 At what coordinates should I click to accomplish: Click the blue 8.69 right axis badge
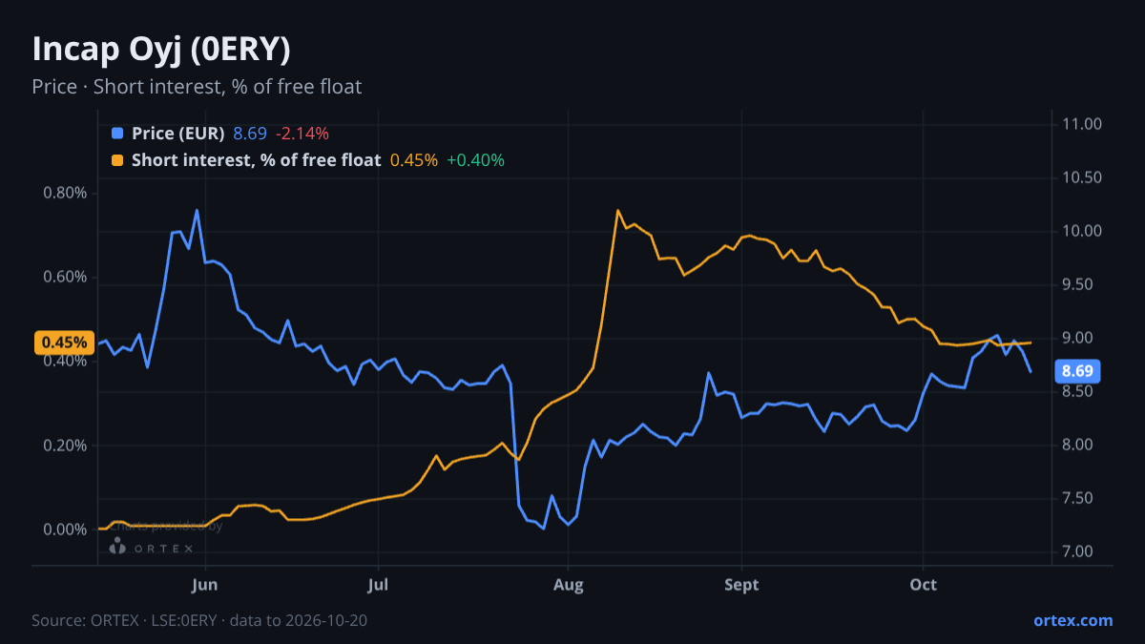[1077, 371]
